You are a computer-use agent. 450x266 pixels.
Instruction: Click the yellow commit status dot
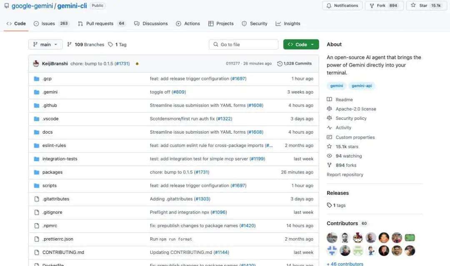pyautogui.click(x=137, y=64)
